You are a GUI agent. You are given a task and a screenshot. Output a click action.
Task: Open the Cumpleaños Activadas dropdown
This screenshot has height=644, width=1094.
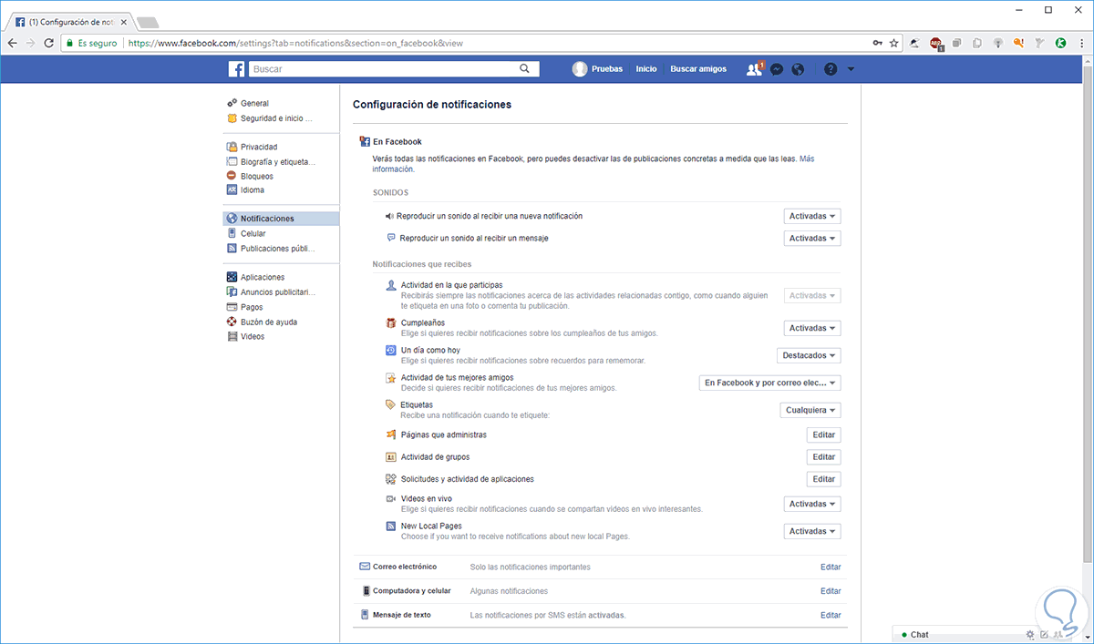[812, 328]
